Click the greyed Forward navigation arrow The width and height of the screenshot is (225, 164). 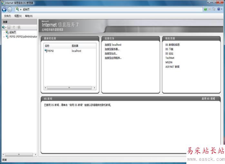point(10,10)
